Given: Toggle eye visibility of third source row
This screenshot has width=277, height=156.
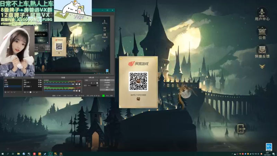Looking at the screenshot, I should point(39,84).
